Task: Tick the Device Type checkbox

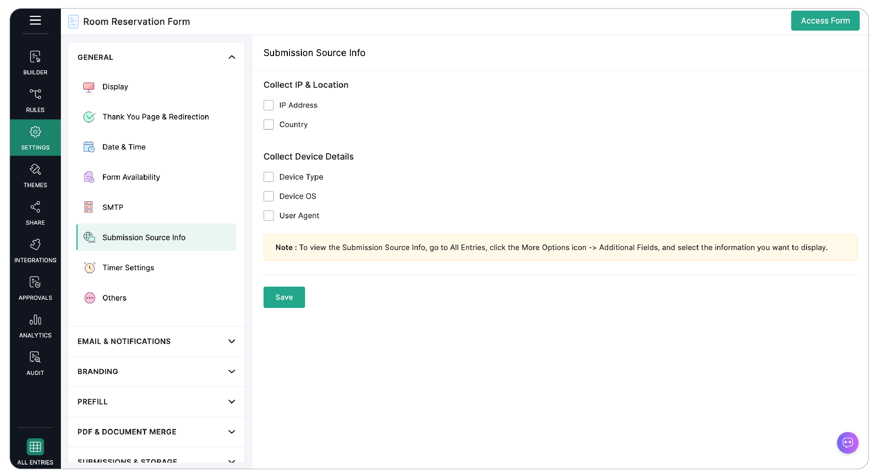Action: click(268, 177)
